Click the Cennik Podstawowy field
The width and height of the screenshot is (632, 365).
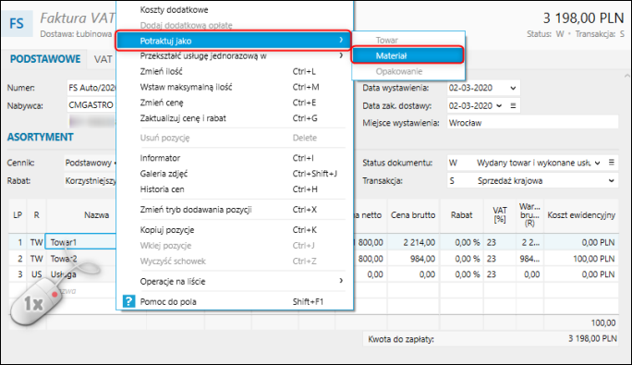(91, 163)
